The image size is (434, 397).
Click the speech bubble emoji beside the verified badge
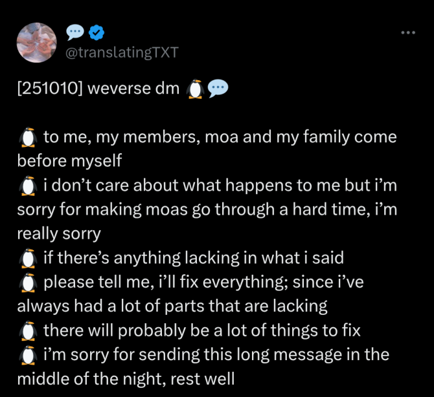click(x=76, y=32)
